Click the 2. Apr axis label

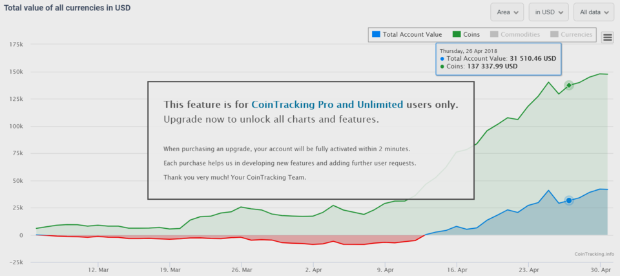point(313,270)
